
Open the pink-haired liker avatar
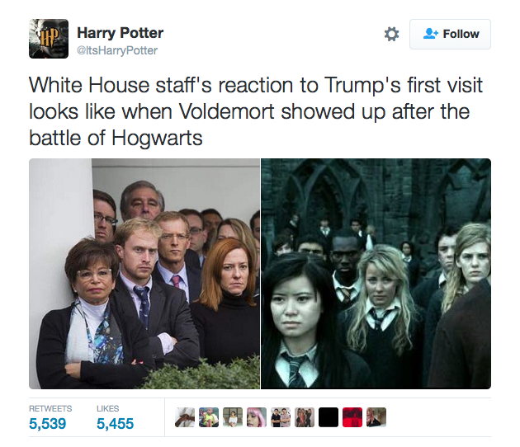257,417
